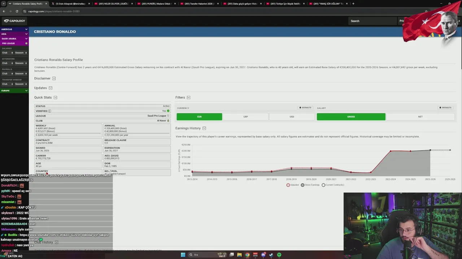Click the 2018-2019 chart data point
Image resolution: width=462 pixels, height=259 pixels.
coord(291,168)
